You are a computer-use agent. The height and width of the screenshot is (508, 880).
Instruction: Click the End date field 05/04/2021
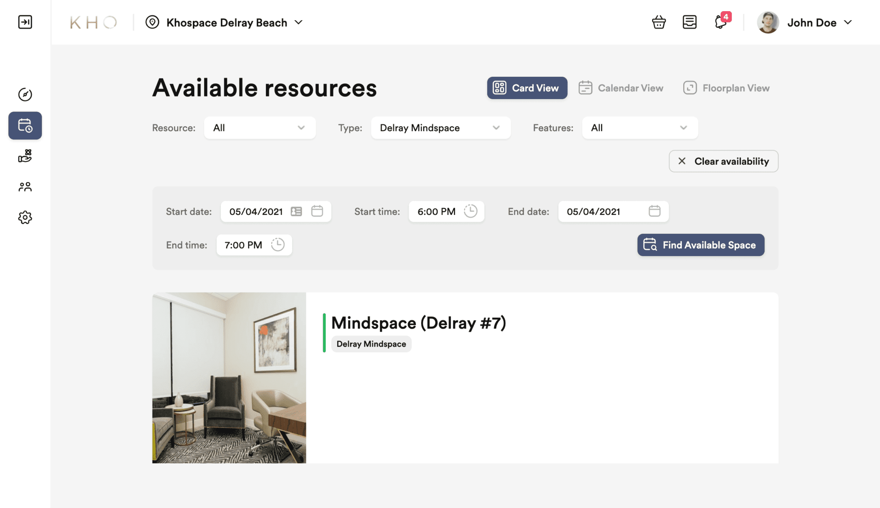[613, 212]
